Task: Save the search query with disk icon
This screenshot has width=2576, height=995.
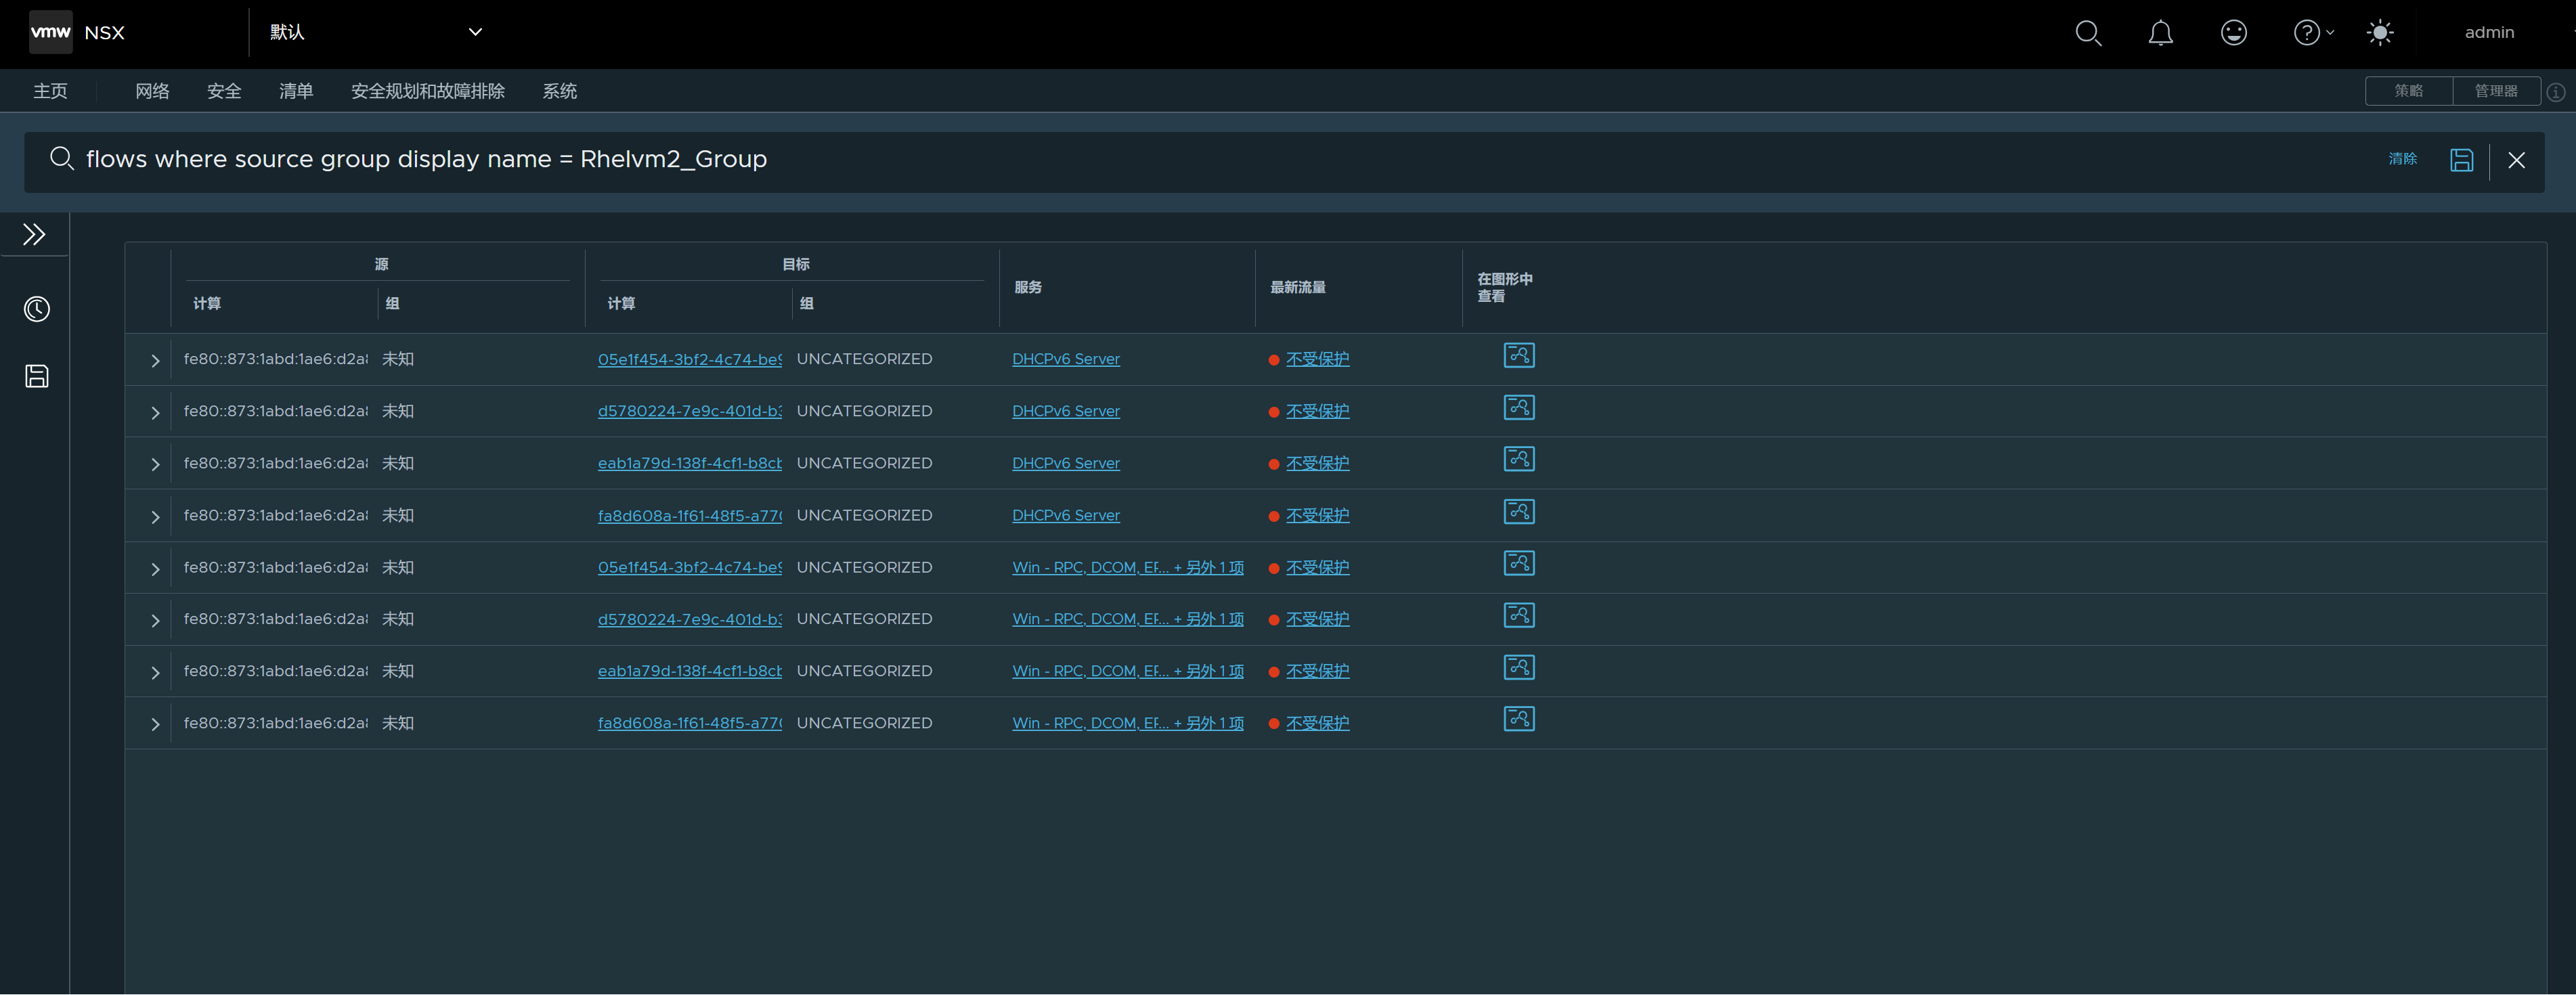Action: coord(2461,160)
